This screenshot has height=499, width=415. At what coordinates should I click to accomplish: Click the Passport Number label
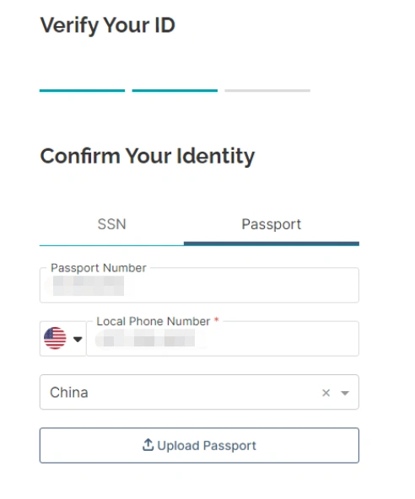click(x=99, y=268)
